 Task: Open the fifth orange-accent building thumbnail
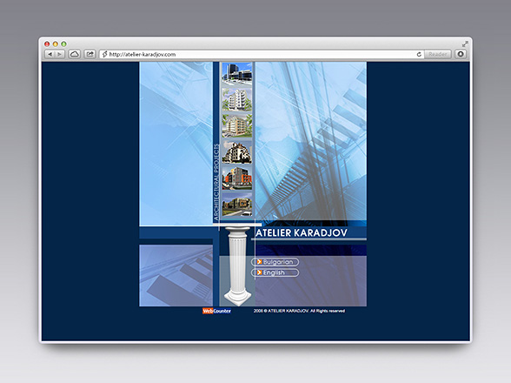237,178
